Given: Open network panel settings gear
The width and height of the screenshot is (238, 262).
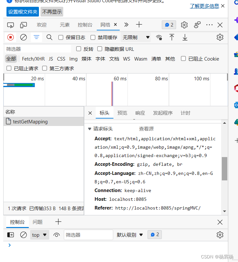Looking at the screenshot, I should pos(220,37).
